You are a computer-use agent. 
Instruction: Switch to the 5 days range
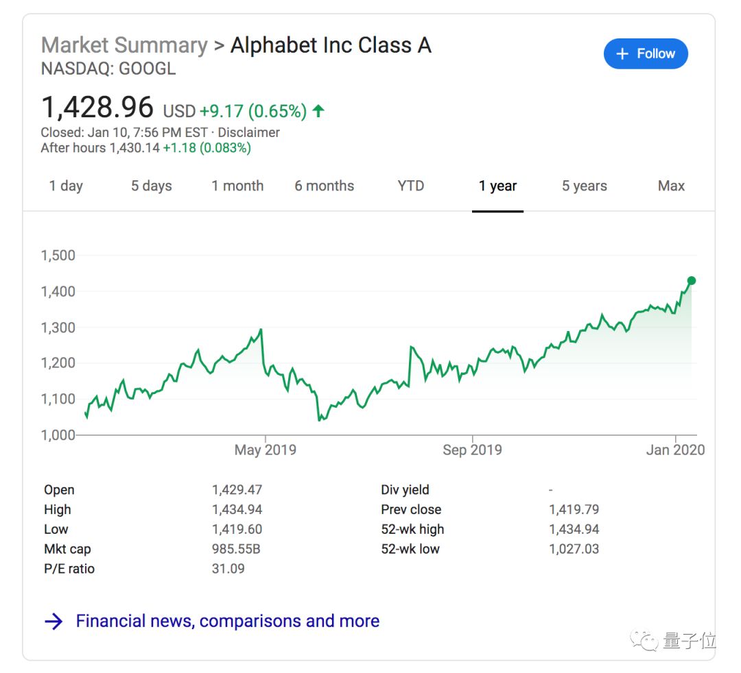point(152,186)
